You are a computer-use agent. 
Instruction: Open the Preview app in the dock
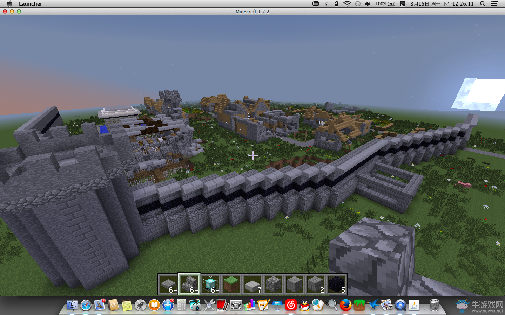point(387,305)
